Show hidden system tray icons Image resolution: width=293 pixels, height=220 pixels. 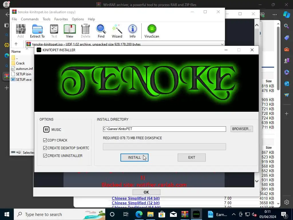233,214
